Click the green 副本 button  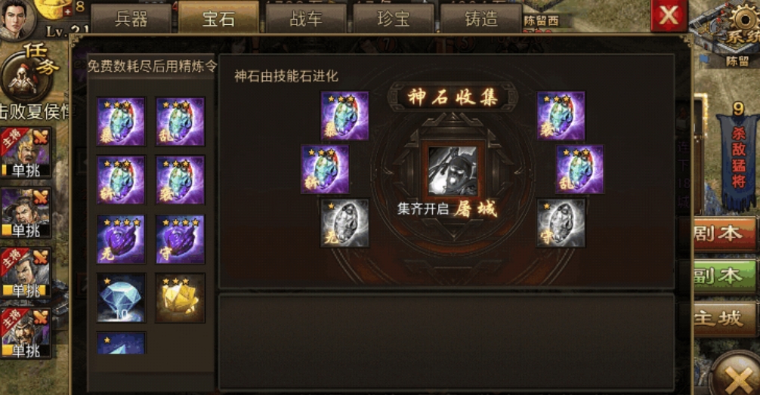coord(724,276)
